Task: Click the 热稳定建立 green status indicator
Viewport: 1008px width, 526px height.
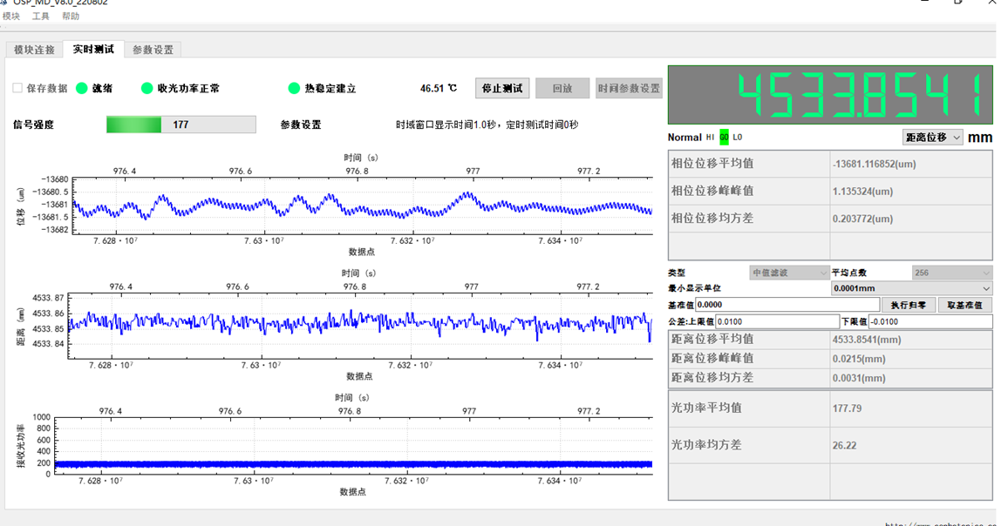Action: click(295, 88)
